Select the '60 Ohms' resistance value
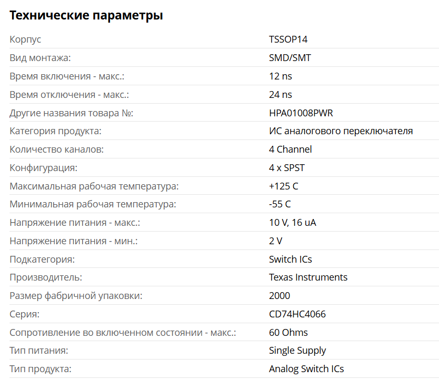Screen dimensions: 439x379 point(288,333)
